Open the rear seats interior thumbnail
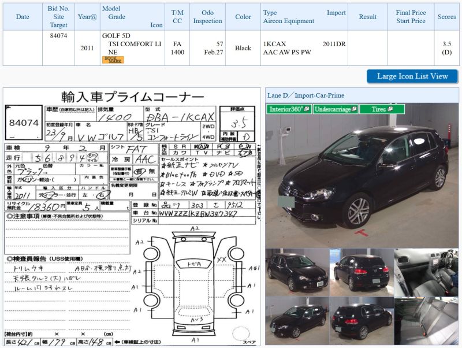Viewport: 462px width, 348px height. [426, 321]
